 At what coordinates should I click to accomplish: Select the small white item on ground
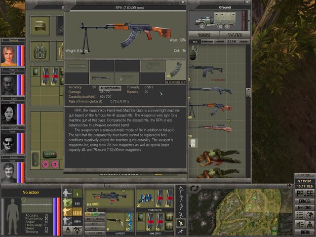click(193, 143)
